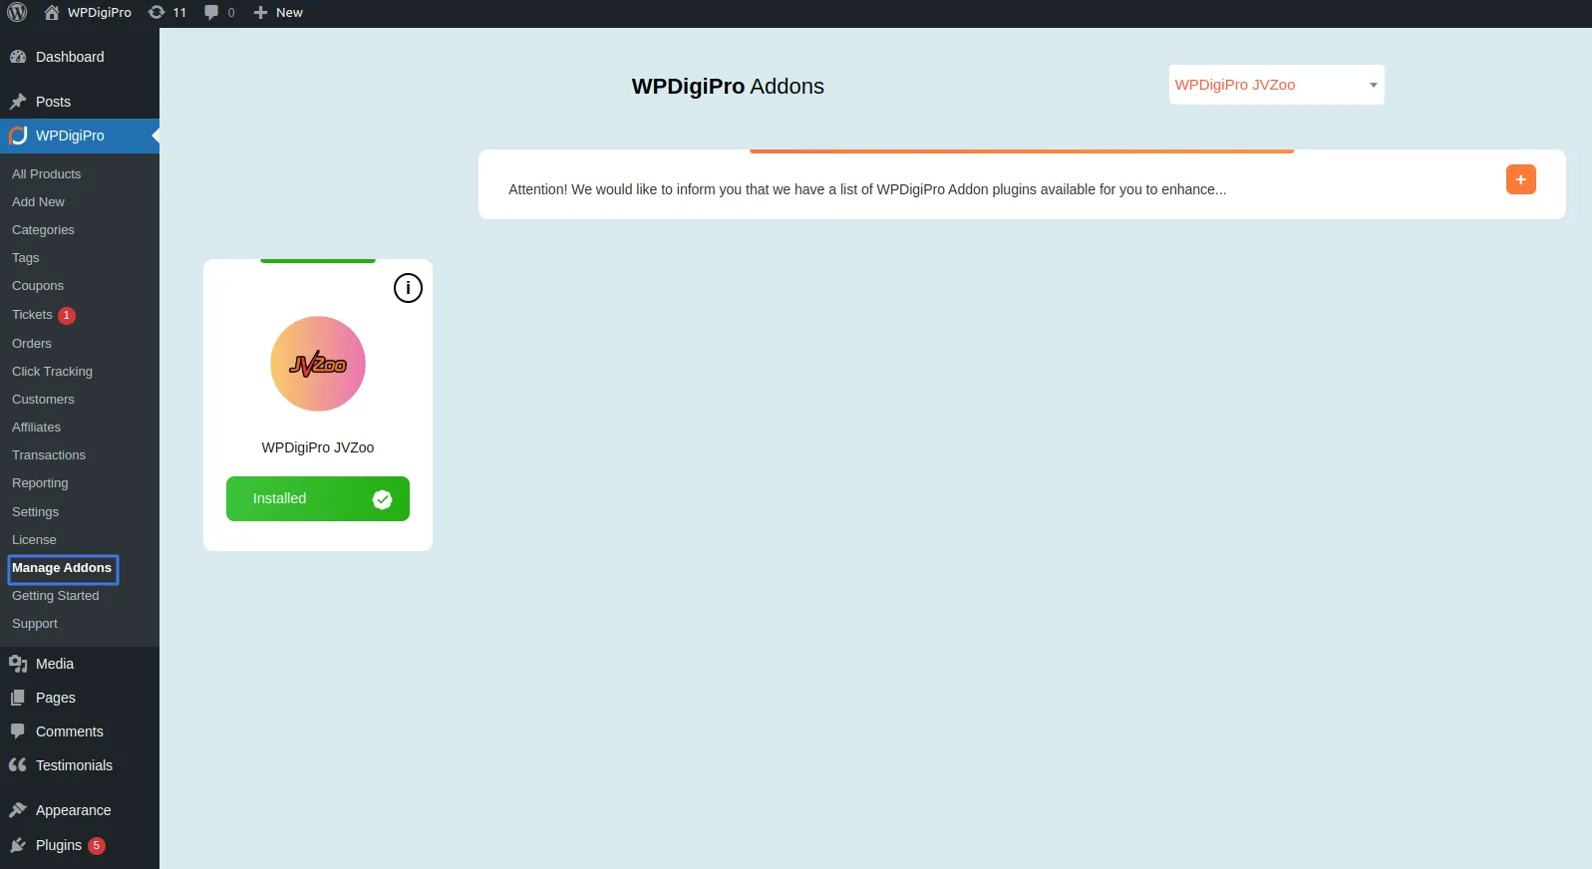Click the Posts pin icon

pos(18,102)
